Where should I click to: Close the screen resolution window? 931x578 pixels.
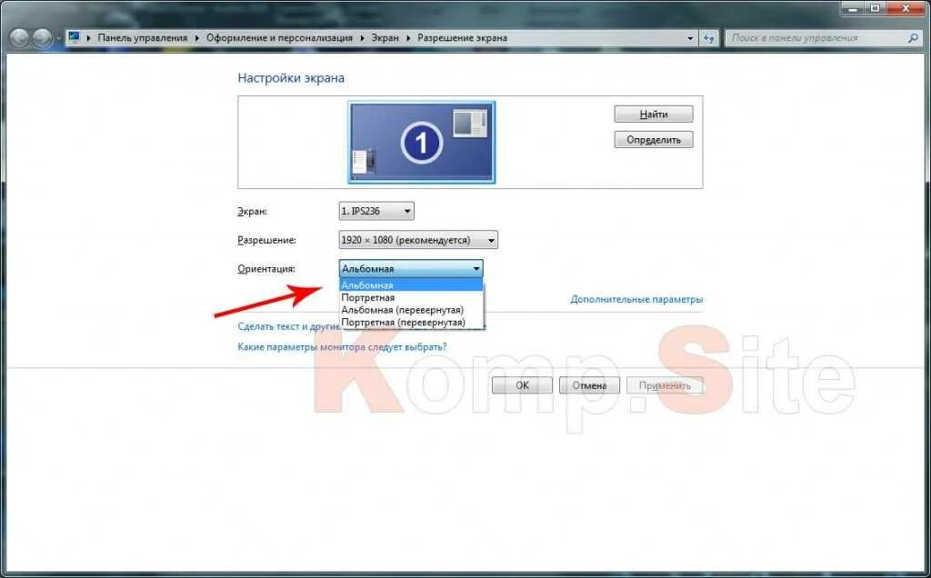[906, 7]
